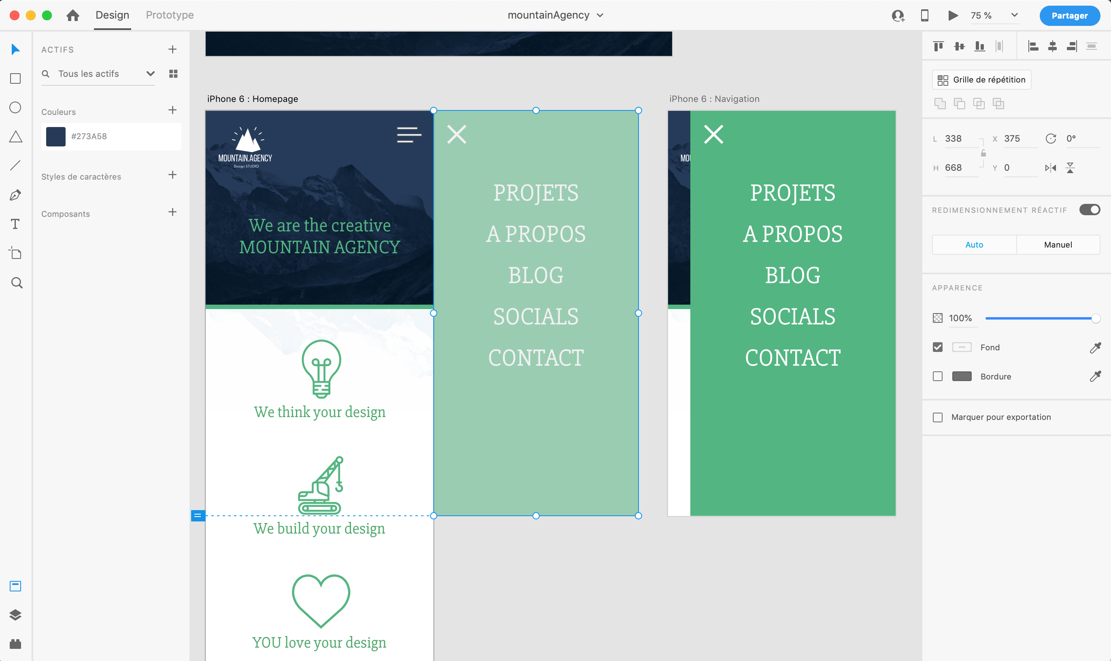1111x661 pixels.
Task: Align selection to left edge
Action: point(1033,46)
